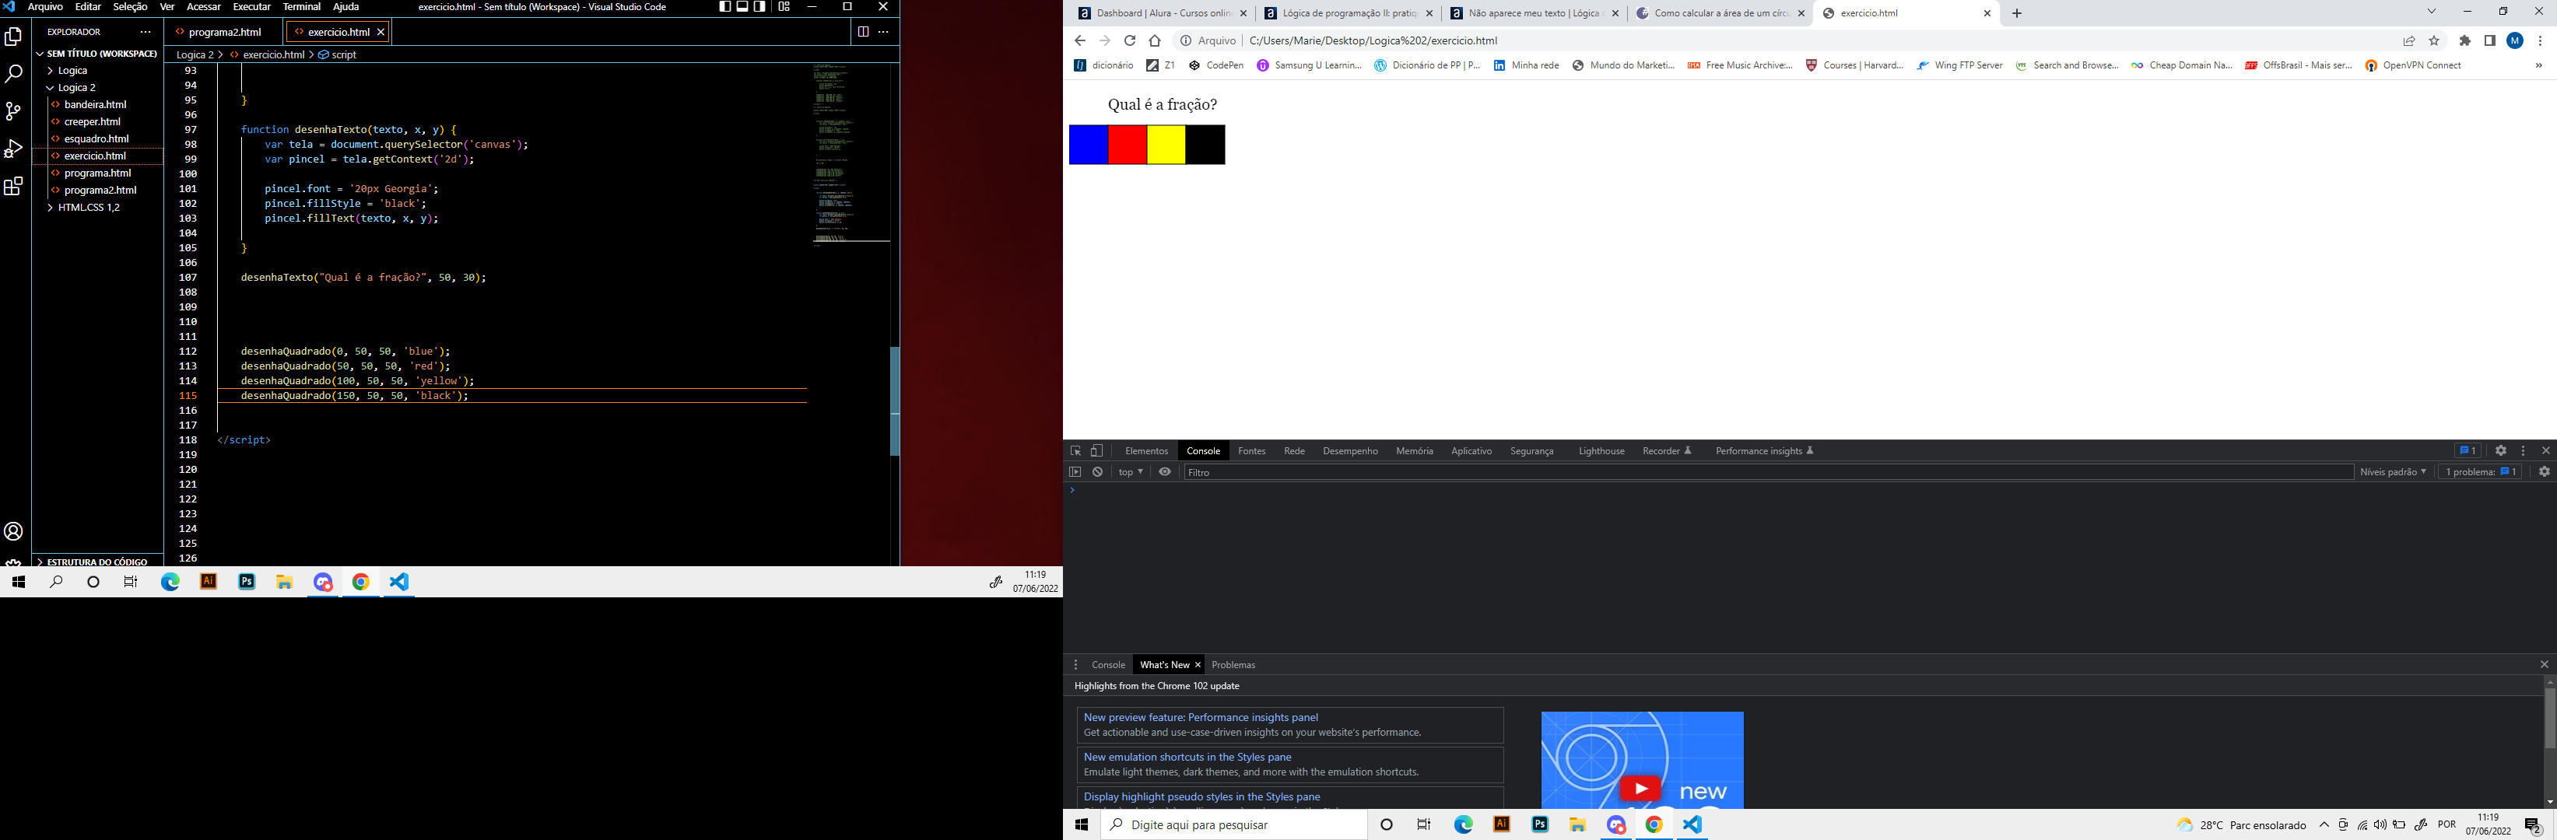Viewport: 2557px width, 840px height.
Task: Open CodePen bookmark in bookmarks bar
Action: pyautogui.click(x=1216, y=65)
